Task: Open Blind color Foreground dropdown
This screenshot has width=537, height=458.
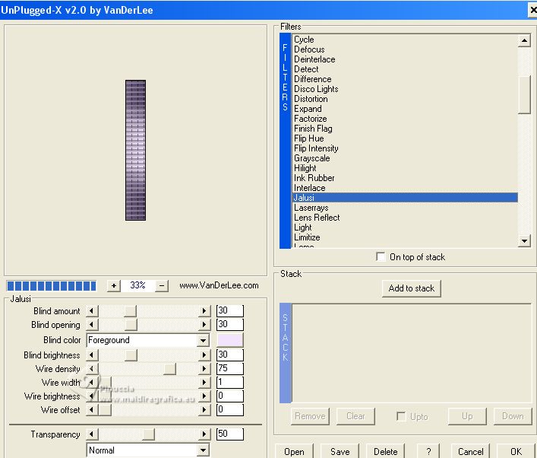Action: (203, 340)
